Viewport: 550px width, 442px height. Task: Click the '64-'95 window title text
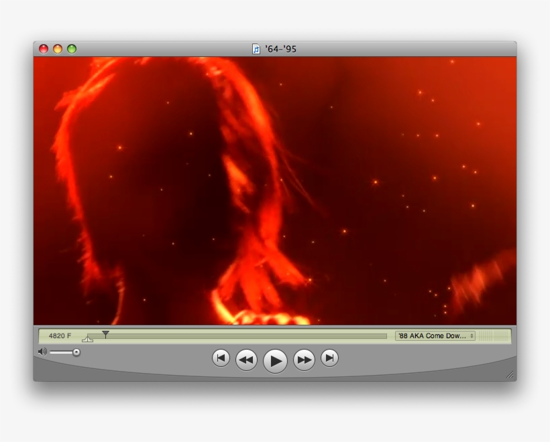pyautogui.click(x=281, y=49)
